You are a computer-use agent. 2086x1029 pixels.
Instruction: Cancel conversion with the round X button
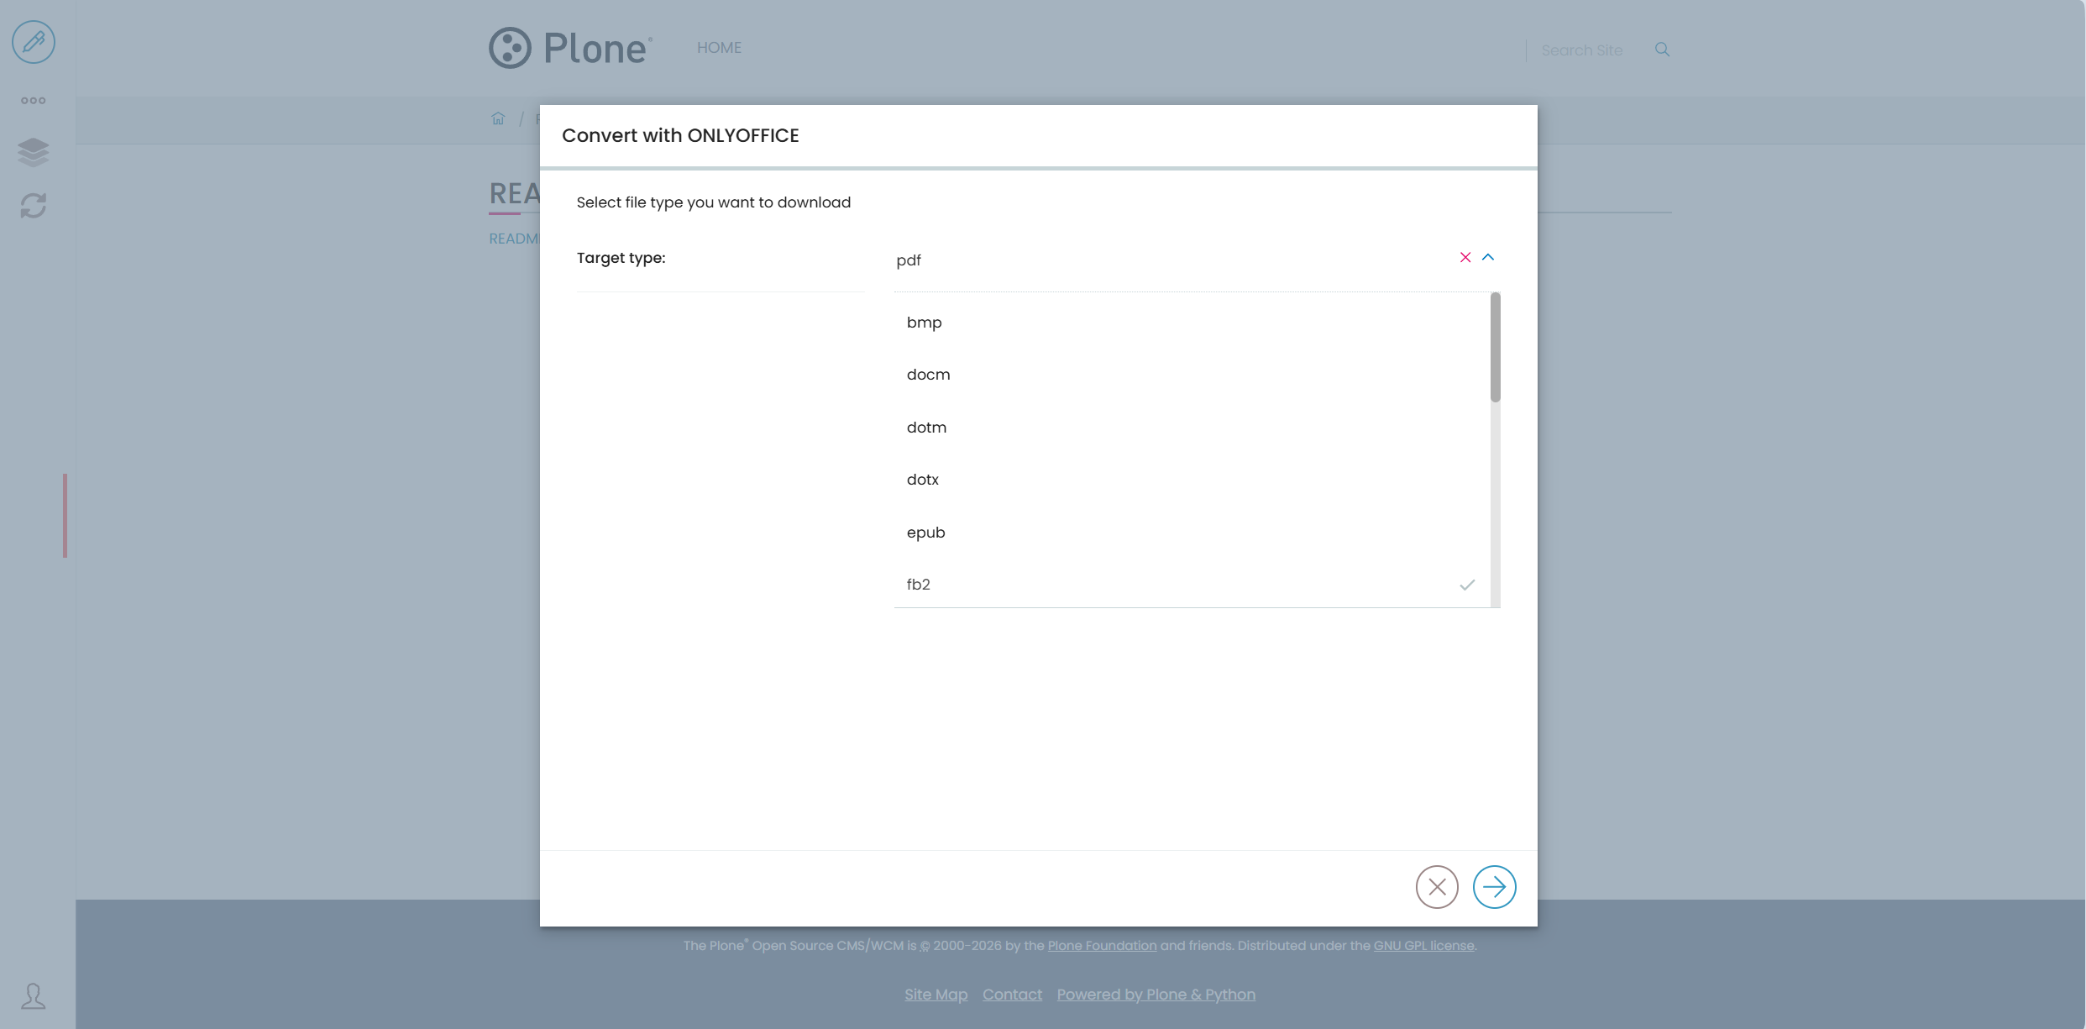(x=1437, y=887)
